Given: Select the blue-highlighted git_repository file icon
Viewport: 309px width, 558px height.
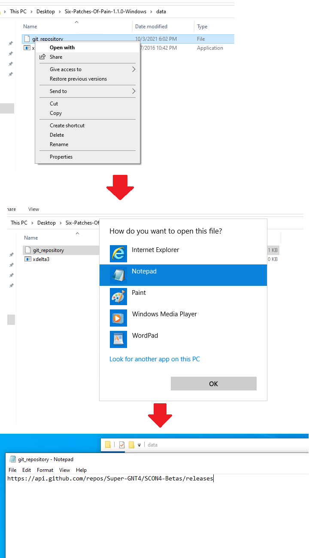Looking at the screenshot, I should pyautogui.click(x=27, y=39).
